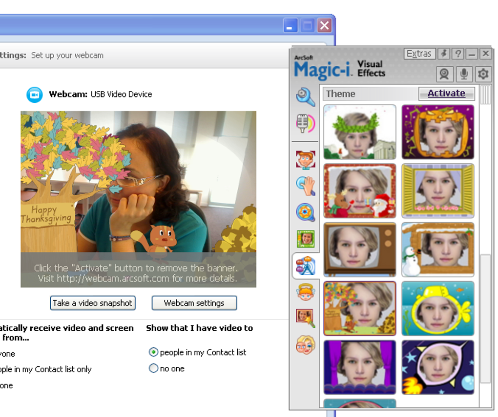Select the circular compass effect sidebar icon
The height and width of the screenshot is (417, 498).
[305, 212]
